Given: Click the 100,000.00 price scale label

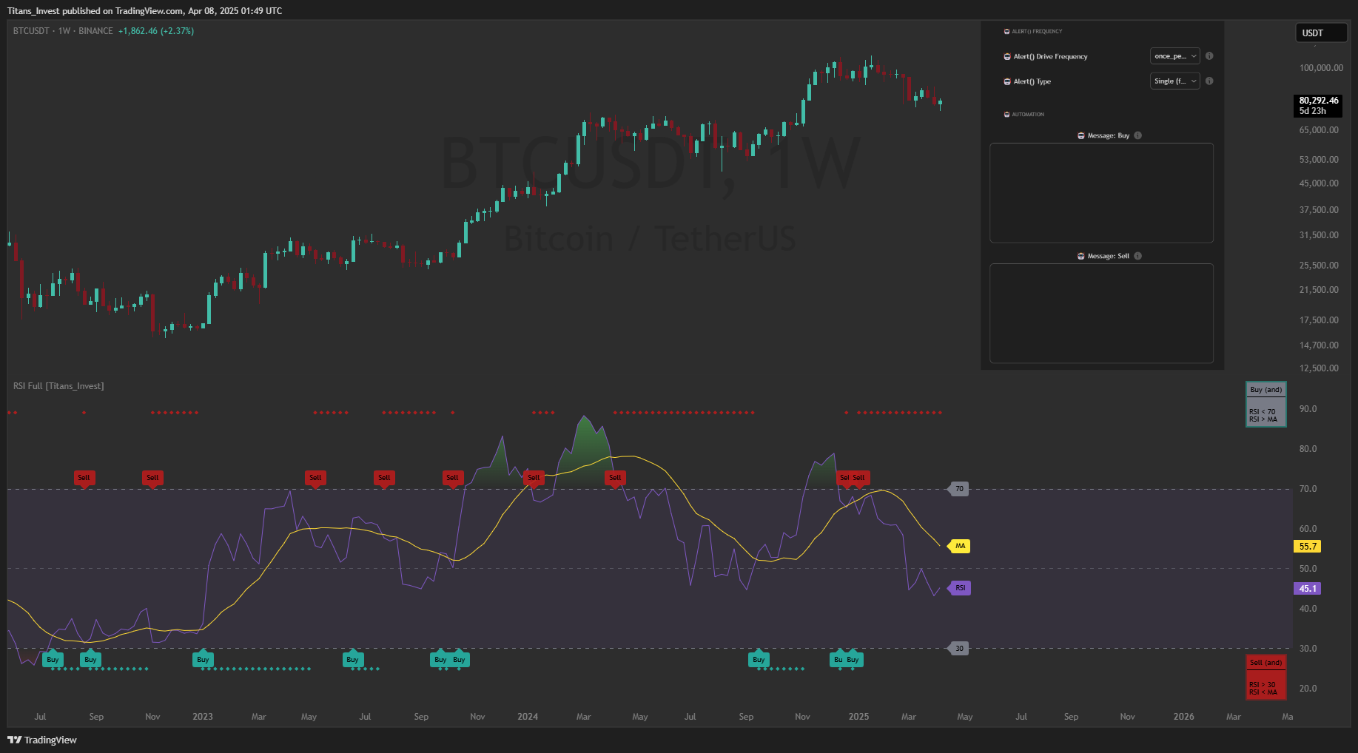Looking at the screenshot, I should coord(1321,68).
